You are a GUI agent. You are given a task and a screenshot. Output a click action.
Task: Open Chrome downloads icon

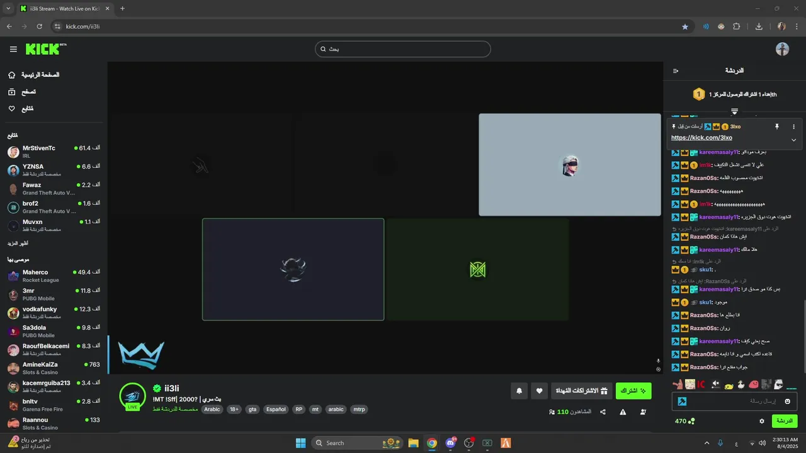point(759,26)
